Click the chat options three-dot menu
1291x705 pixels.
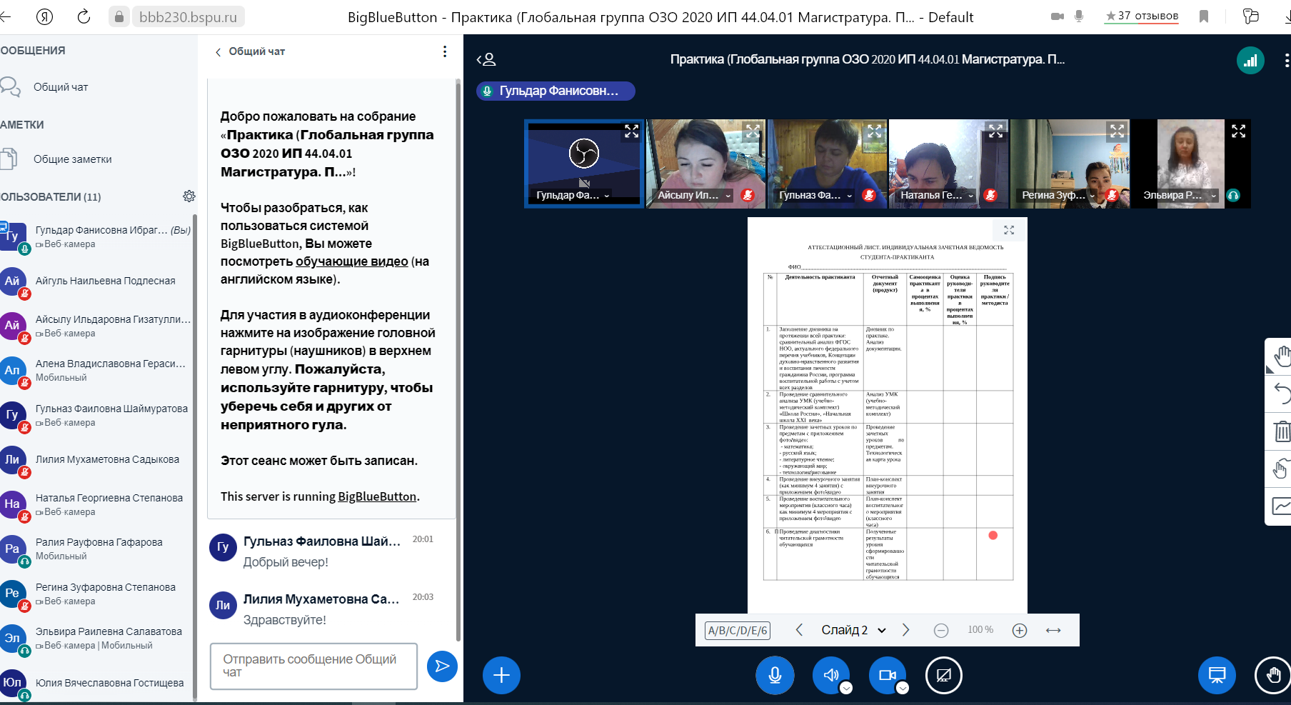point(445,51)
